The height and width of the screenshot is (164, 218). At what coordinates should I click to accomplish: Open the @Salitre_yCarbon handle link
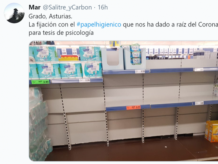point(67,8)
